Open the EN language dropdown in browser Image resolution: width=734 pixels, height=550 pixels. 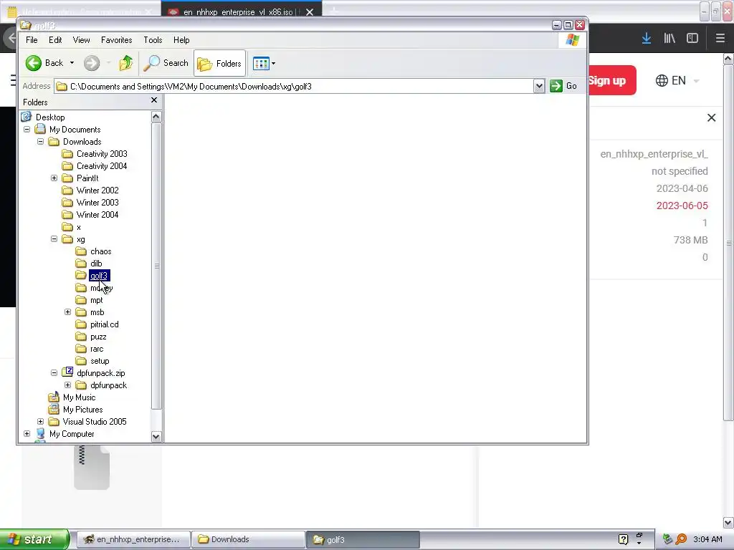677,80
